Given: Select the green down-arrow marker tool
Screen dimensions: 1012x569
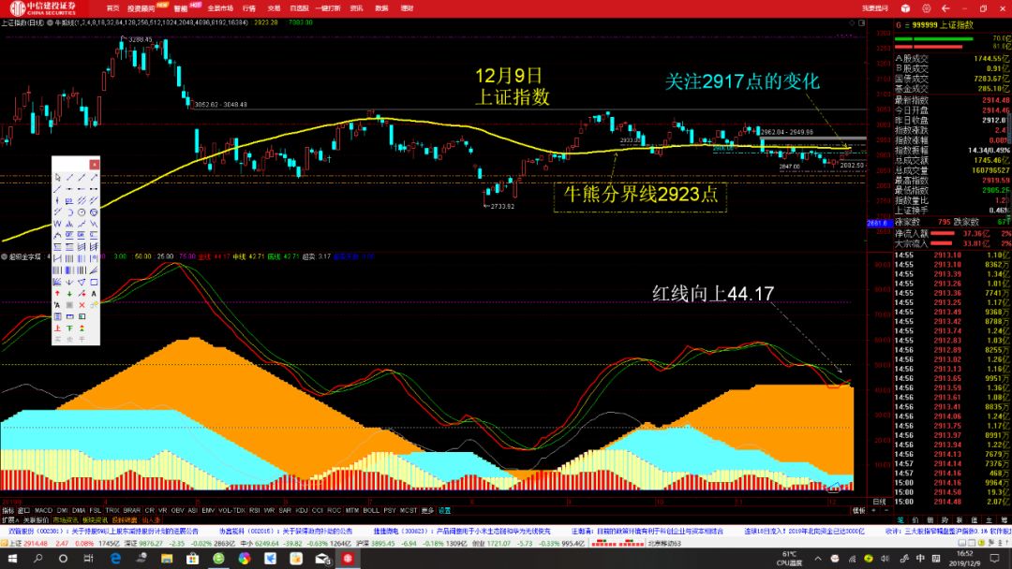Looking at the screenshot, I should tap(69, 293).
